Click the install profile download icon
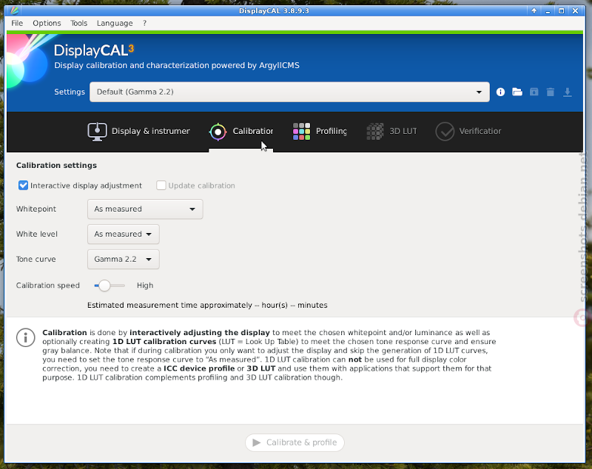Screen dimensions: 592x469 [x=567, y=92]
